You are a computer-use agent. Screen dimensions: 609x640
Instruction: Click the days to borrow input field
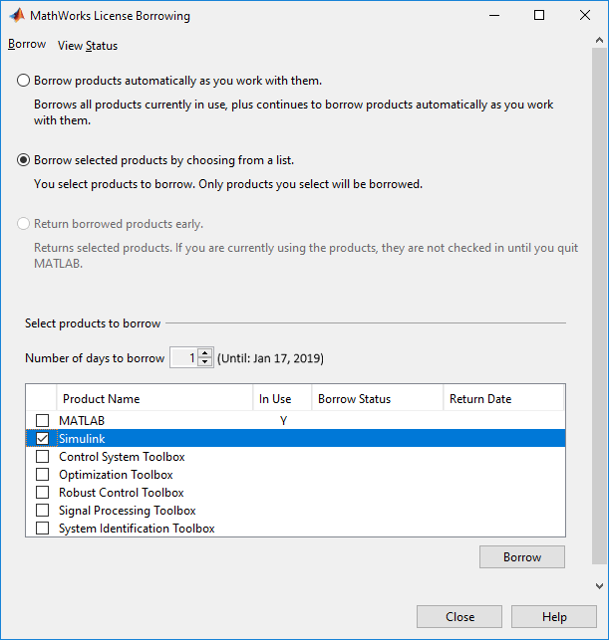(x=183, y=358)
